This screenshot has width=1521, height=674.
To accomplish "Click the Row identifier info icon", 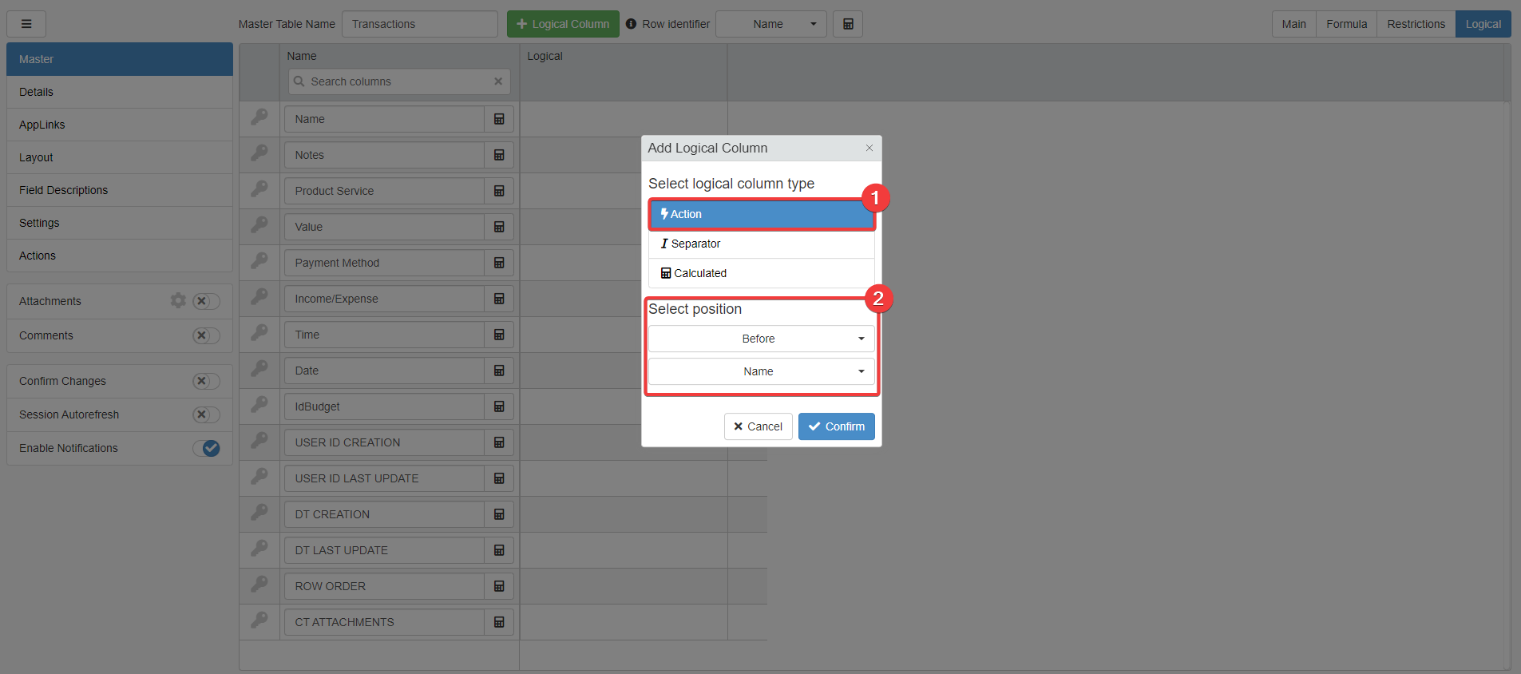I will 631,24.
